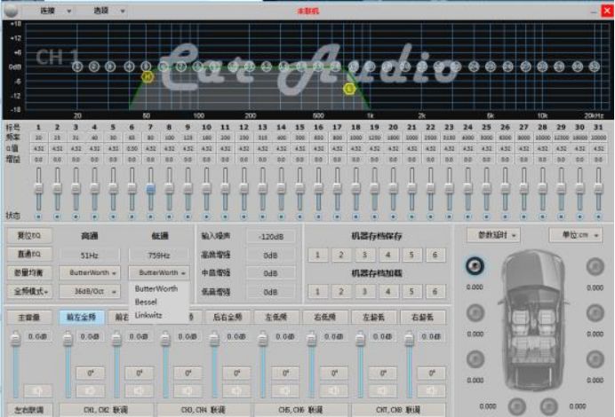Click the 主音量 master volume slider handle
615x417 pixels.
pos(15,339)
